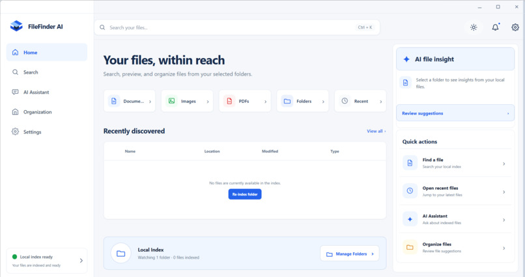Open the Organize files quick action
The width and height of the screenshot is (525, 277).
(x=455, y=248)
